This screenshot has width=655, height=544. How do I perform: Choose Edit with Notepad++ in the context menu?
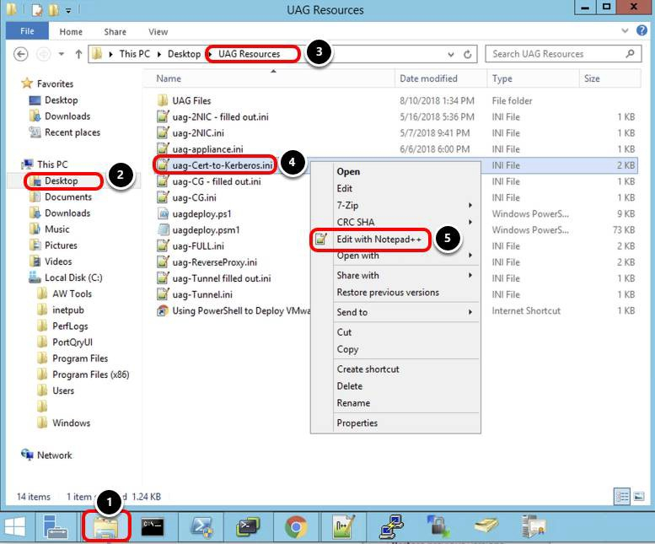click(x=379, y=239)
